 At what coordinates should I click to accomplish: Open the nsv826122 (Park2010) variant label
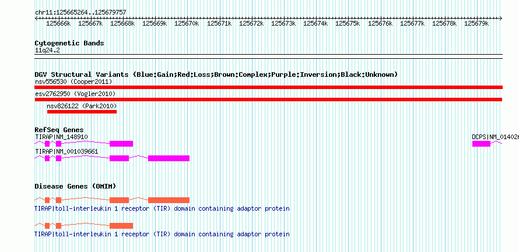coord(82,106)
